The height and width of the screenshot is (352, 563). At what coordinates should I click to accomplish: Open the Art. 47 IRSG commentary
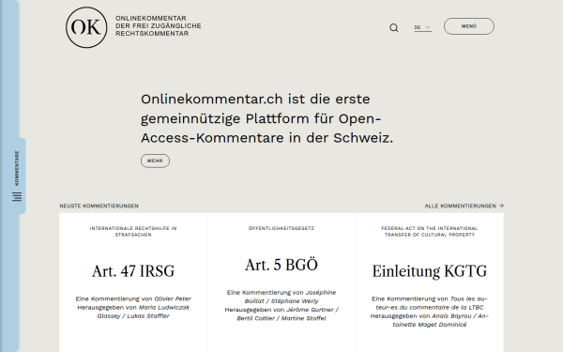[133, 271]
